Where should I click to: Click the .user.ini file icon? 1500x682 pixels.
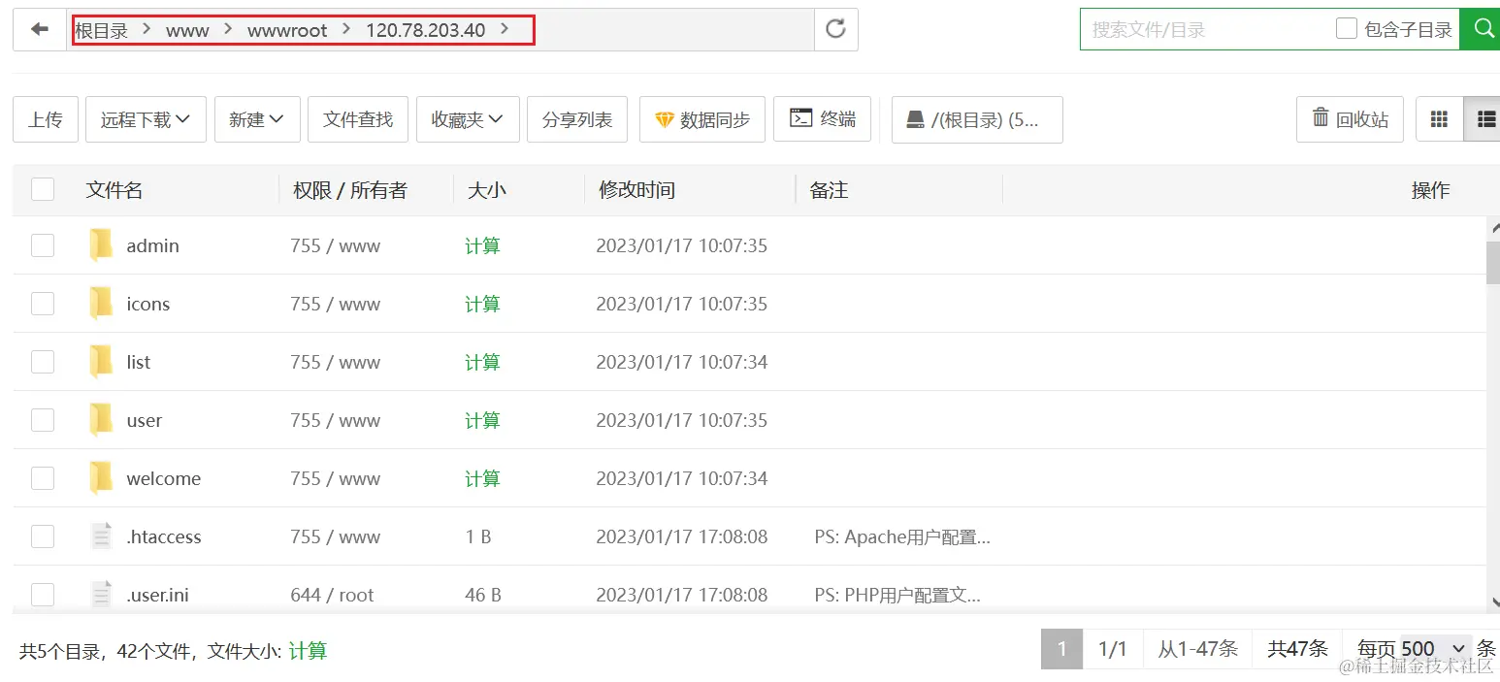click(x=101, y=595)
